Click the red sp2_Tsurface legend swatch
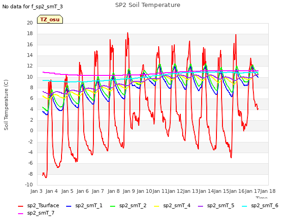Viewport: 296px width, 222px height. (20, 206)
